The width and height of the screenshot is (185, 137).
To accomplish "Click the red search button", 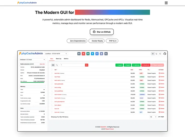I will (87, 65).
